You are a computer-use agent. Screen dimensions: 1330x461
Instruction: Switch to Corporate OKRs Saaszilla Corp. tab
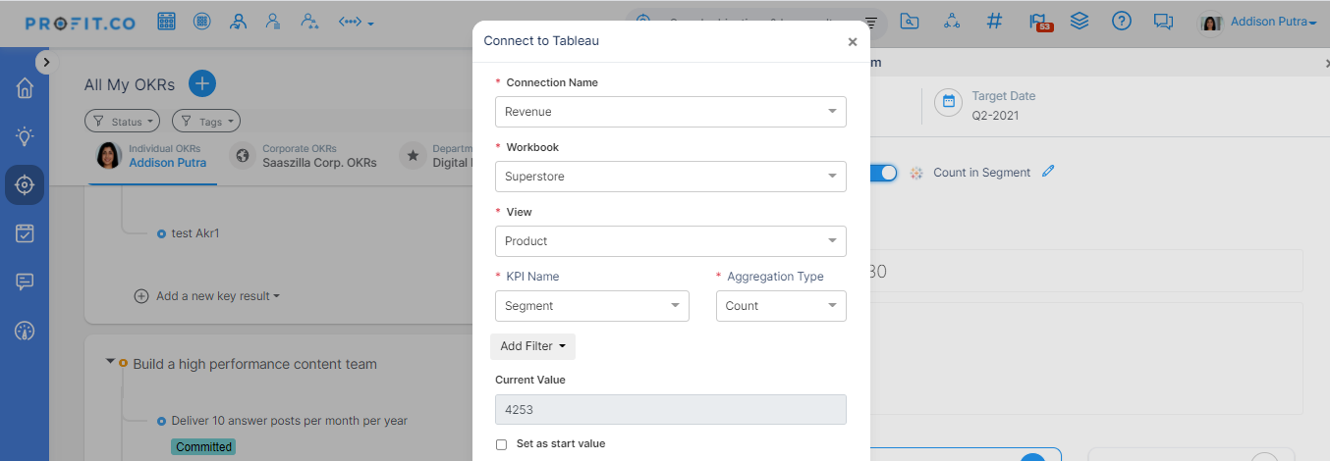pyautogui.click(x=304, y=156)
